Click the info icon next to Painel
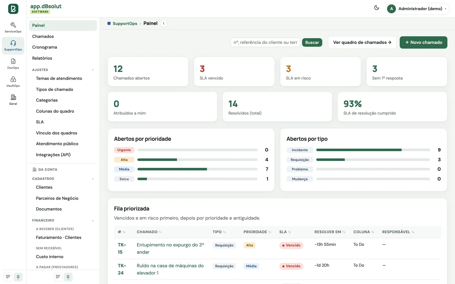The image size is (455, 284). point(163,23)
